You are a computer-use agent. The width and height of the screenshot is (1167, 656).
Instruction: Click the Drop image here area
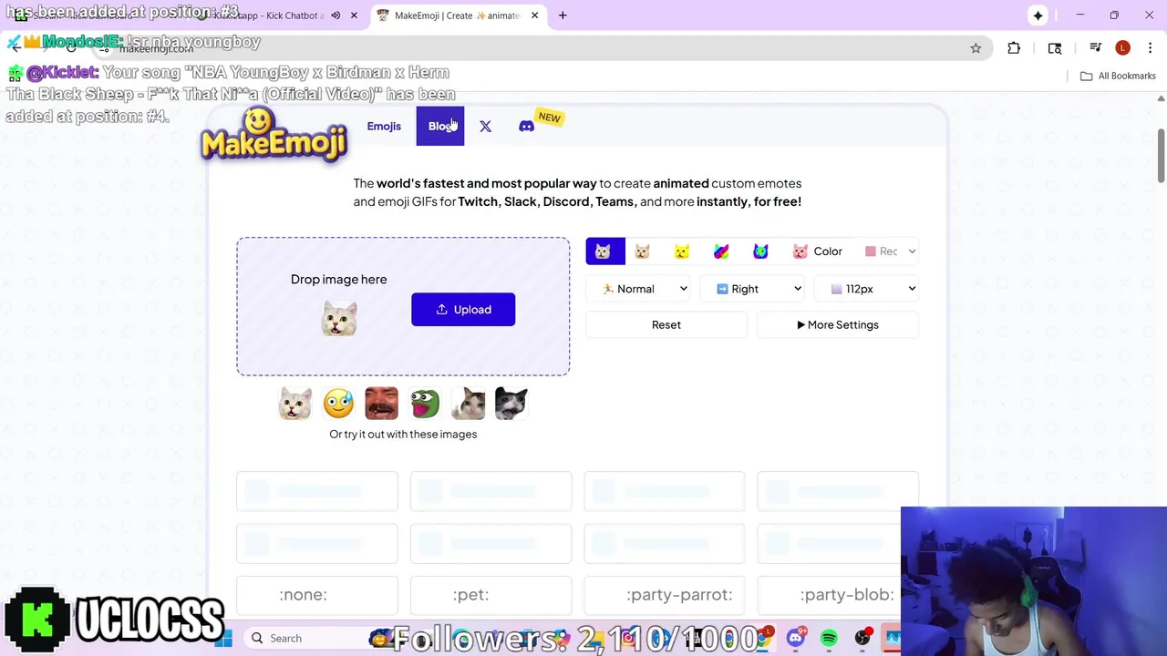pos(403,306)
